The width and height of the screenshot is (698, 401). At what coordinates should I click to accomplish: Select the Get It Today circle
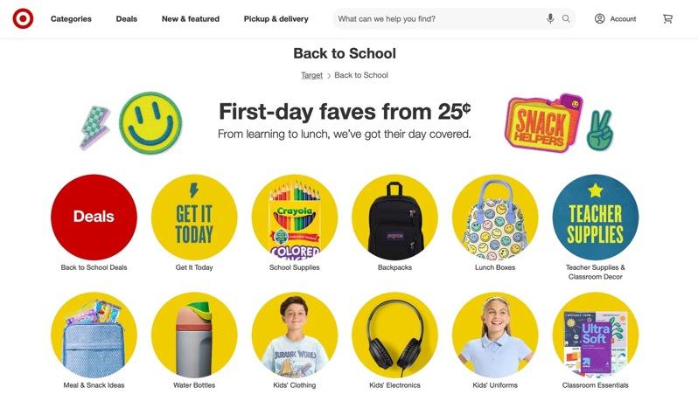[x=194, y=217]
